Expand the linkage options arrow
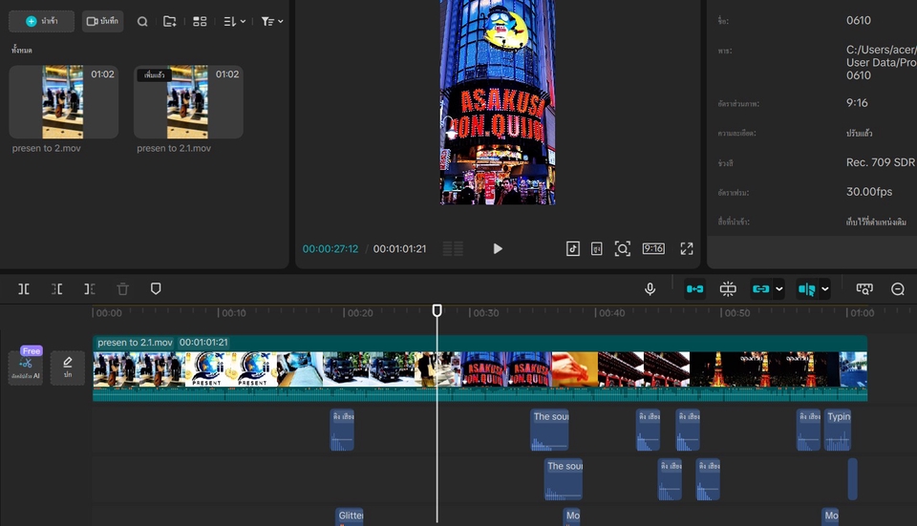Screen dimensions: 917x526 [779, 288]
